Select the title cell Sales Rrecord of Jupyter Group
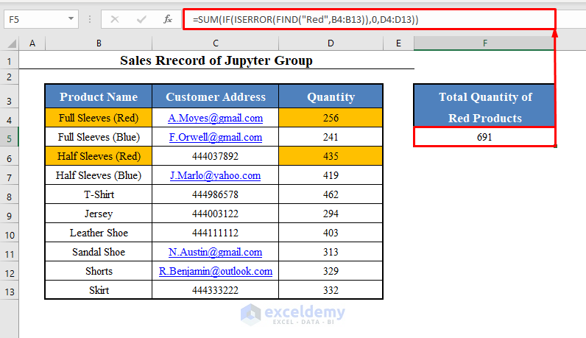The image size is (586, 338). [x=216, y=60]
